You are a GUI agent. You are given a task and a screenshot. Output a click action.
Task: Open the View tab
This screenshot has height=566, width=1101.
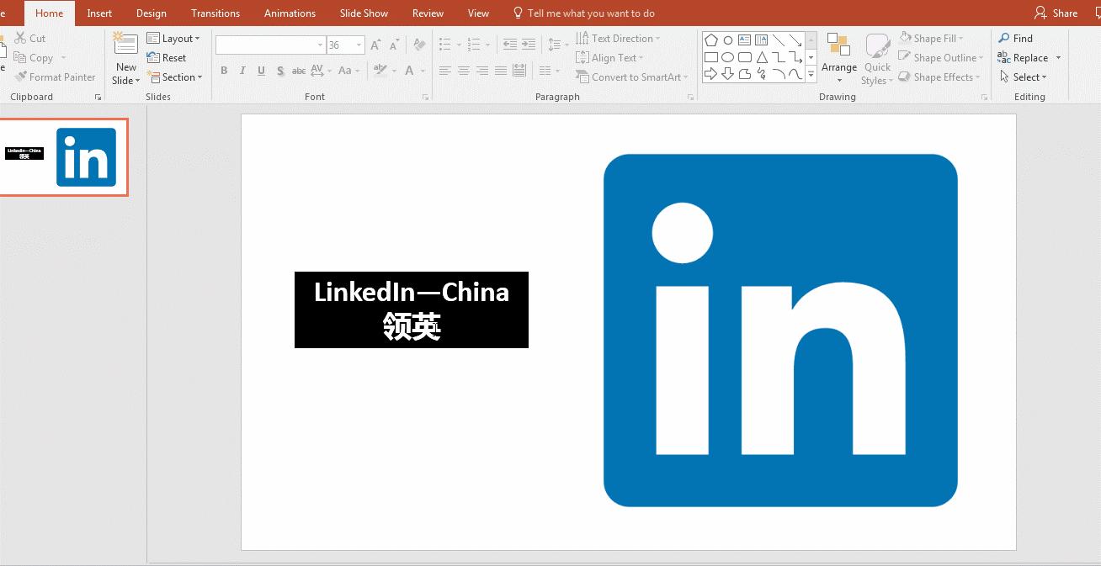tap(478, 13)
